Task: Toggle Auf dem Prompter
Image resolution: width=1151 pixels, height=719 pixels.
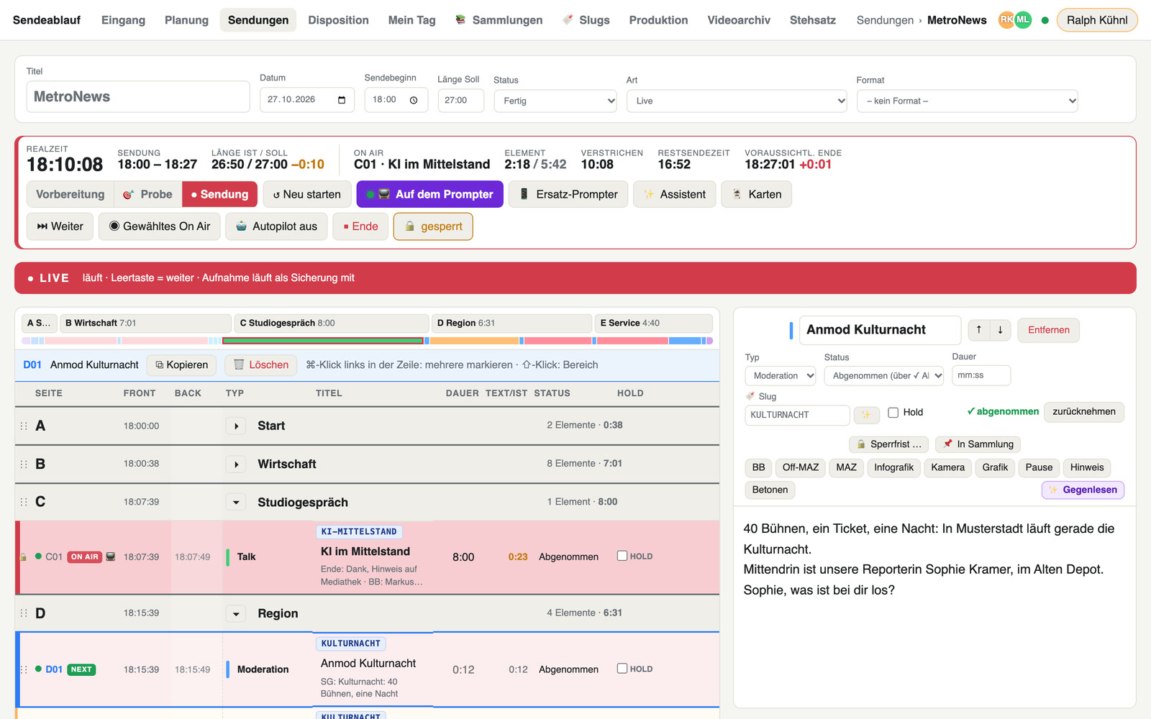Action: 429,194
